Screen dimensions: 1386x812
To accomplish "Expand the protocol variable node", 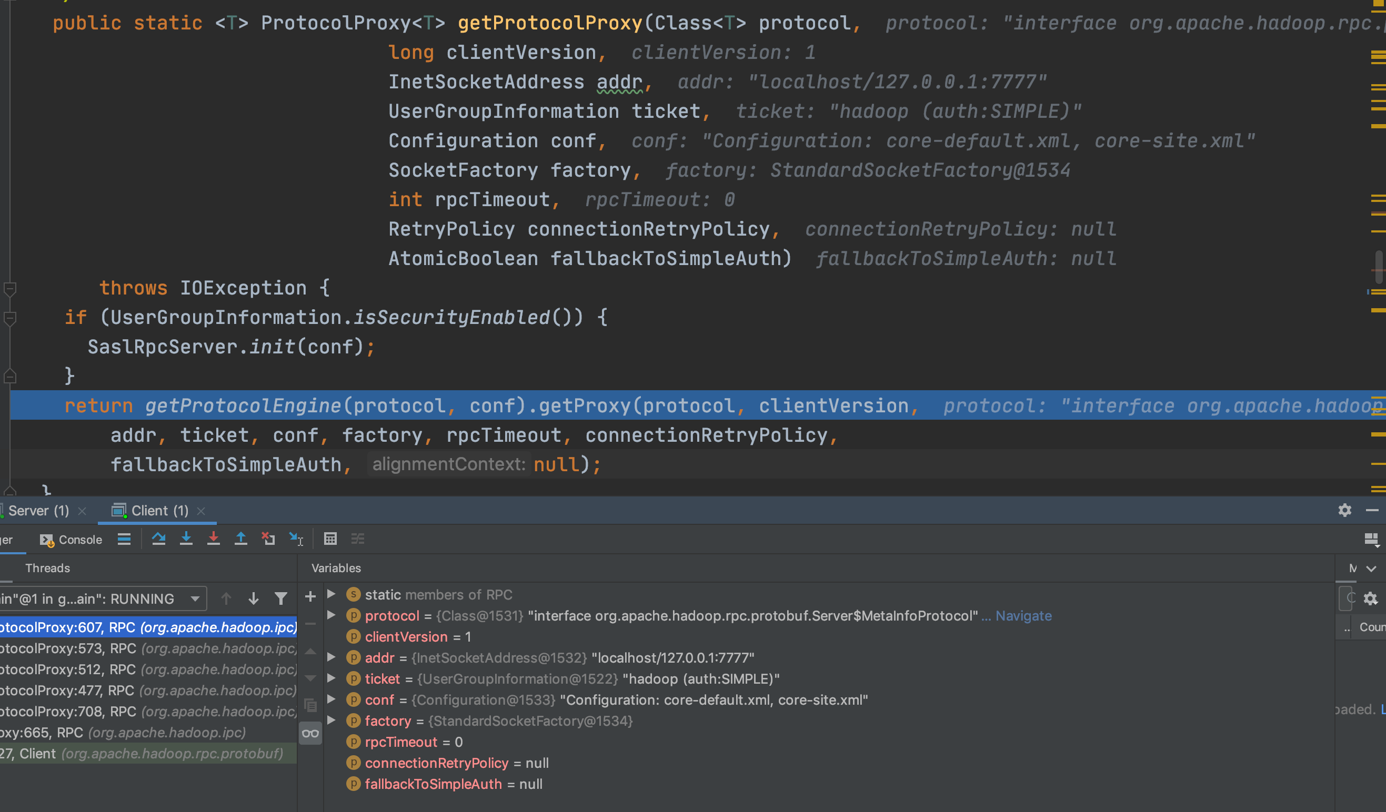I will [331, 615].
